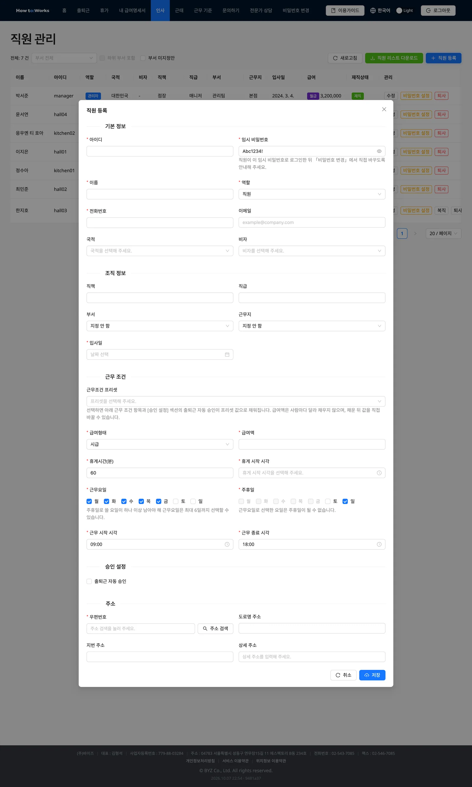
Task: Click clock icon in 휴게 시작 시각 field
Action: pyautogui.click(x=379, y=473)
